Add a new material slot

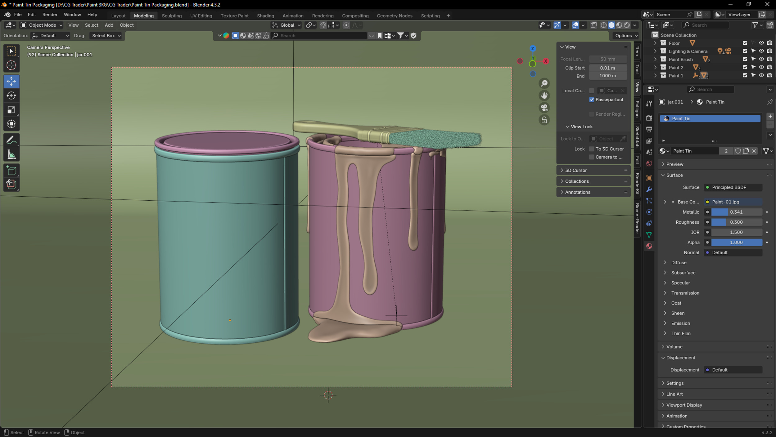pyautogui.click(x=770, y=116)
